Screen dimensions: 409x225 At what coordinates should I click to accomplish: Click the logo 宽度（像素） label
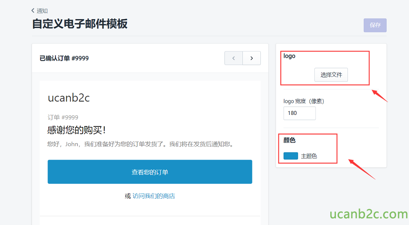tap(304, 101)
